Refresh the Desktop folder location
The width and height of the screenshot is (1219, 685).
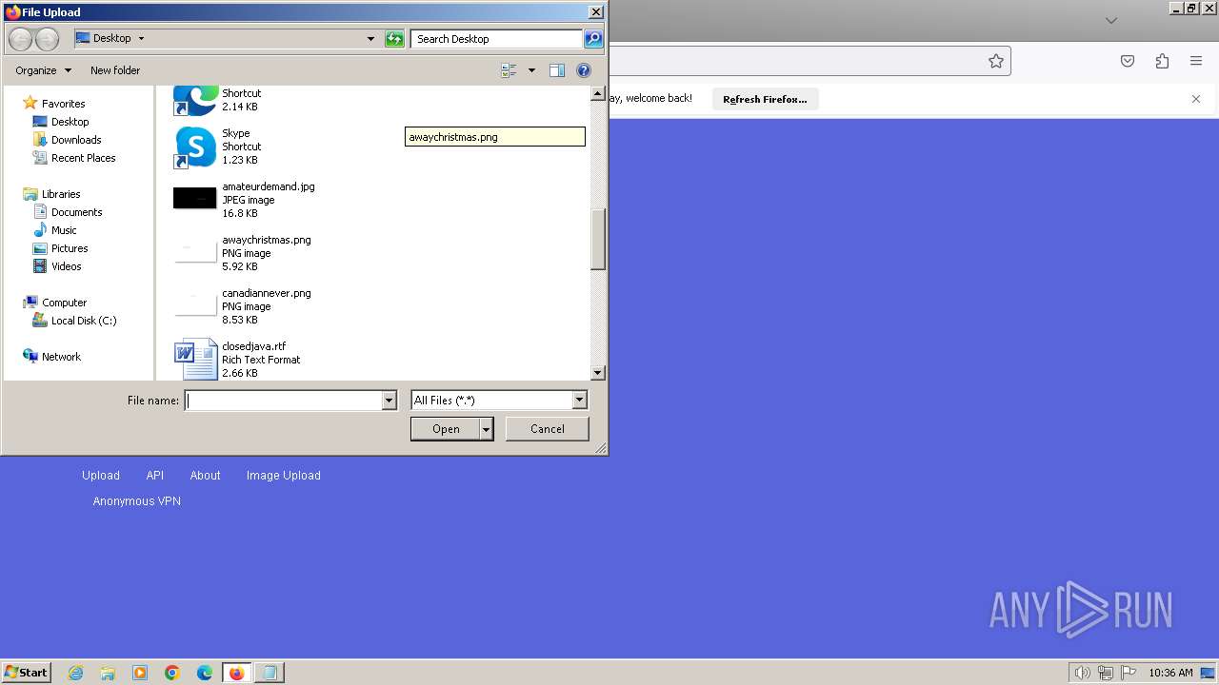pyautogui.click(x=394, y=39)
